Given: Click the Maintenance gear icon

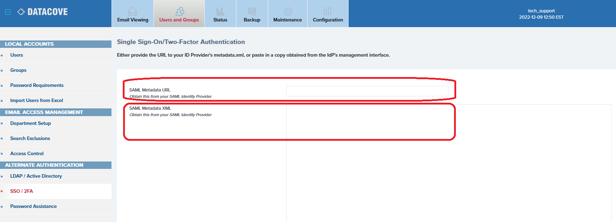Looking at the screenshot, I should 288,11.
